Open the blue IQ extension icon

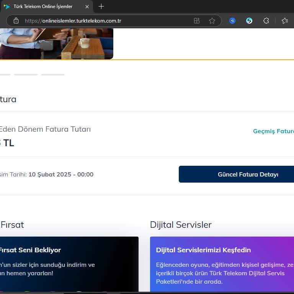click(x=232, y=21)
